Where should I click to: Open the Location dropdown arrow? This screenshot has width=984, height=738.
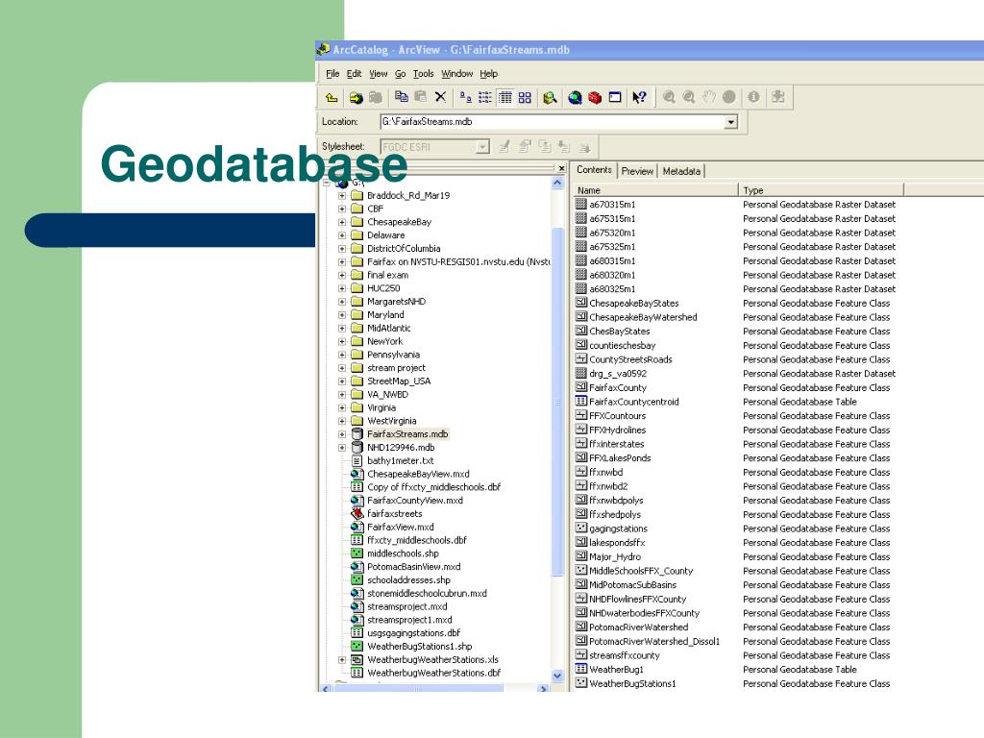(730, 122)
